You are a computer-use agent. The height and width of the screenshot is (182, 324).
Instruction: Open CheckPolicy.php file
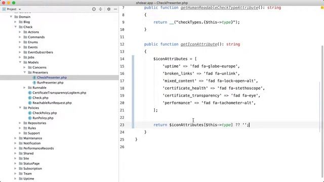tap(45, 113)
